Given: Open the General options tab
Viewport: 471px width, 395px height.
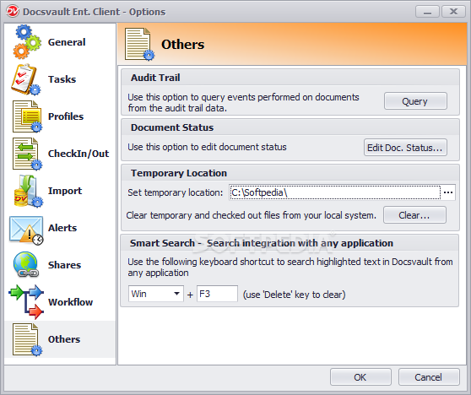Looking at the screenshot, I should pyautogui.click(x=67, y=42).
